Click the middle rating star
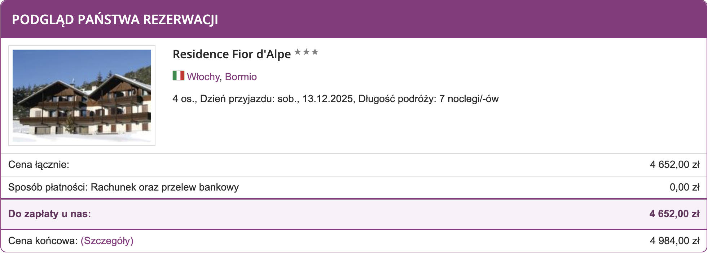The image size is (712, 256). coord(306,52)
